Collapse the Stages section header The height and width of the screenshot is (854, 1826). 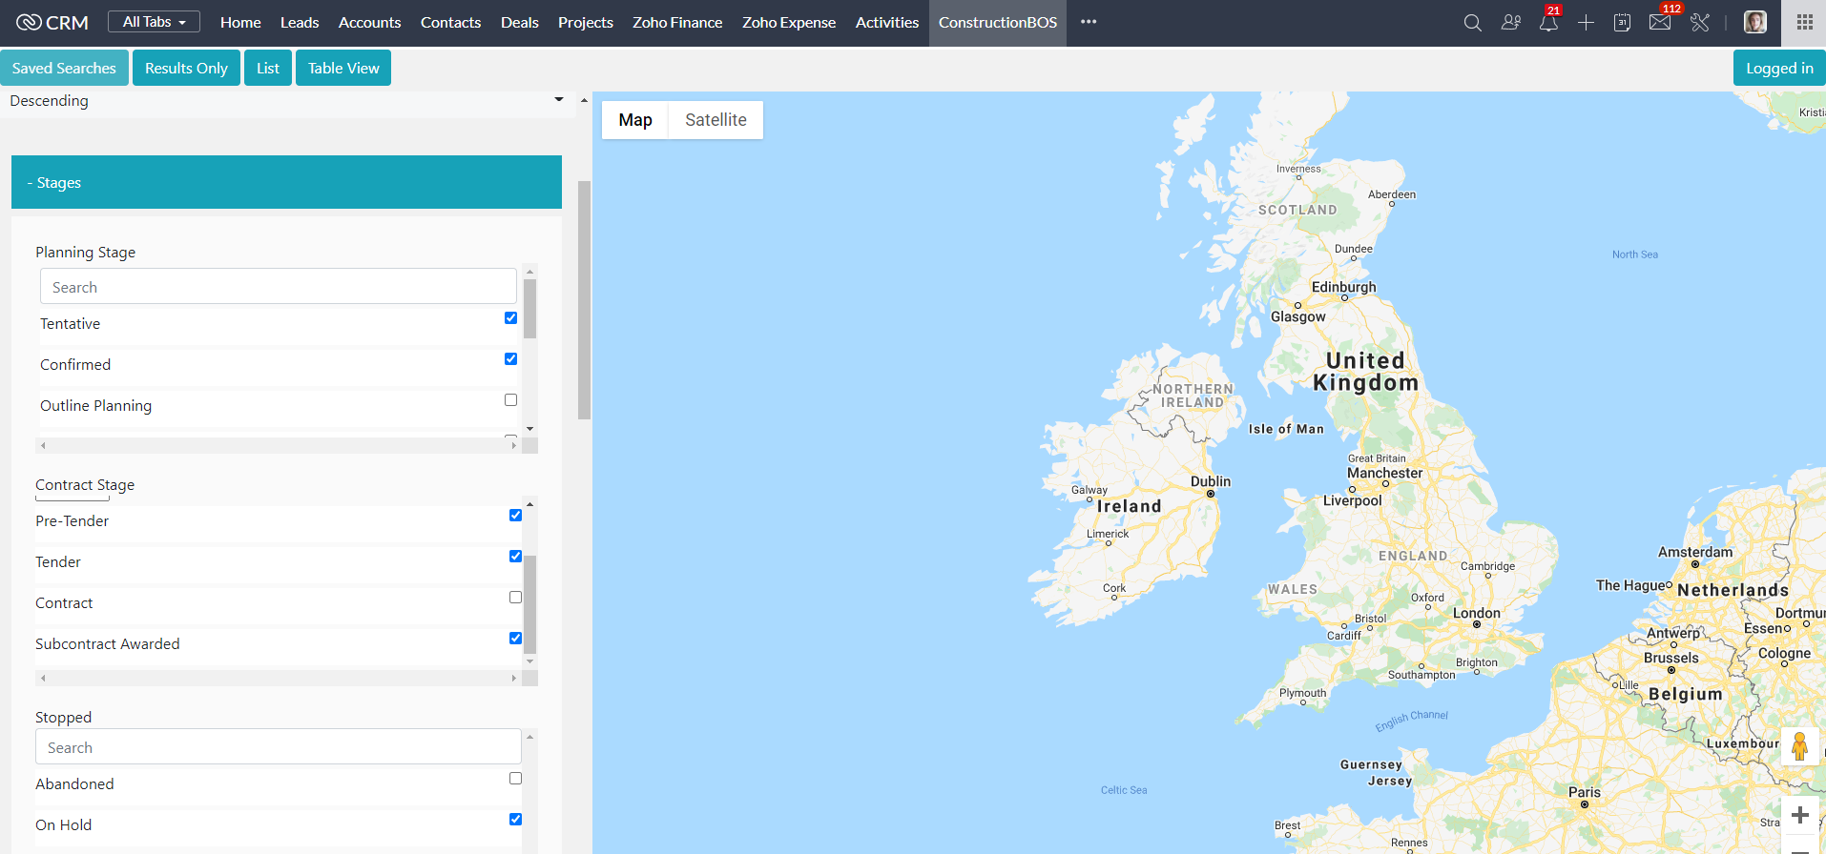click(286, 182)
